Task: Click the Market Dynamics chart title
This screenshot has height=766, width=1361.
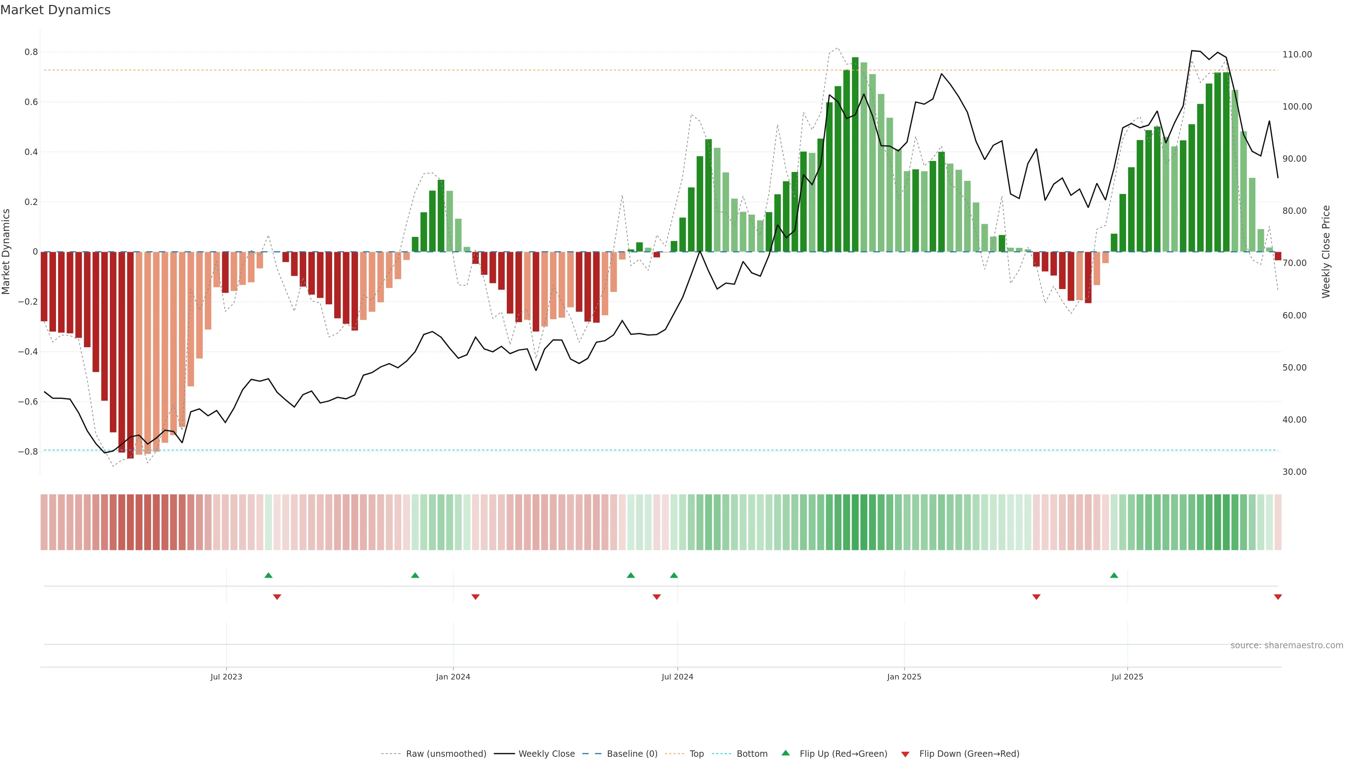Action: click(x=56, y=10)
